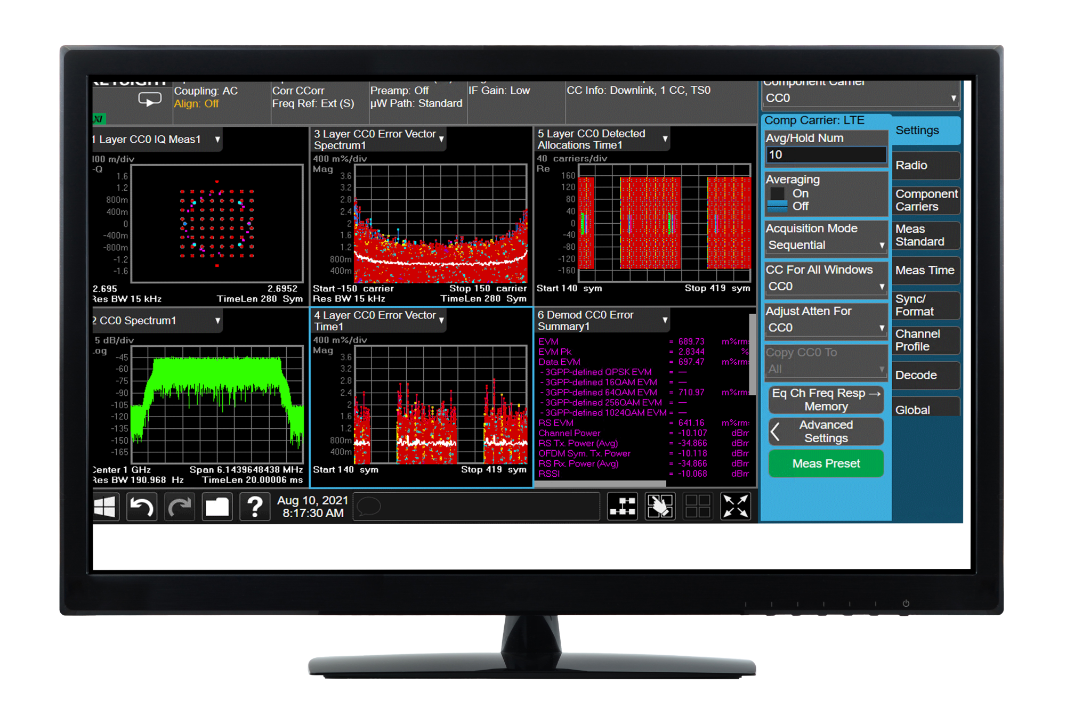Select the Decode tab
Image resolution: width=1066 pixels, height=725 pixels.
pyautogui.click(x=925, y=376)
